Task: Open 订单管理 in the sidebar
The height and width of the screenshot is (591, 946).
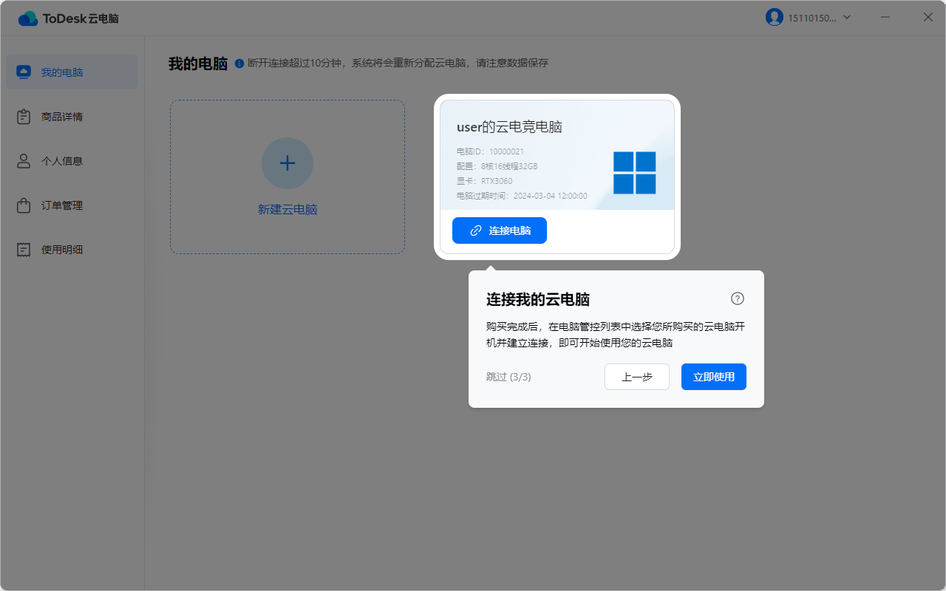Action: 72,205
